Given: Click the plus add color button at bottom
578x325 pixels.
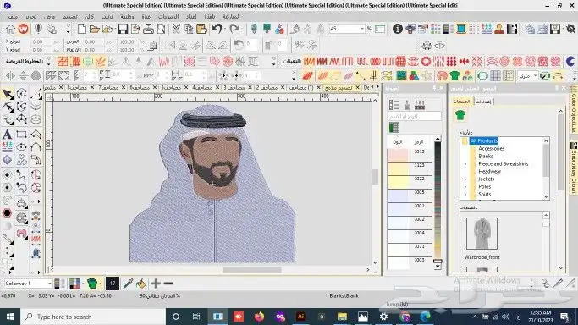Looking at the screenshot, I should pos(156,284).
